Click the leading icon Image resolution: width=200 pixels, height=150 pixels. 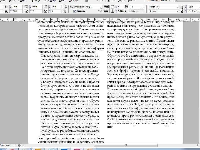182,11
